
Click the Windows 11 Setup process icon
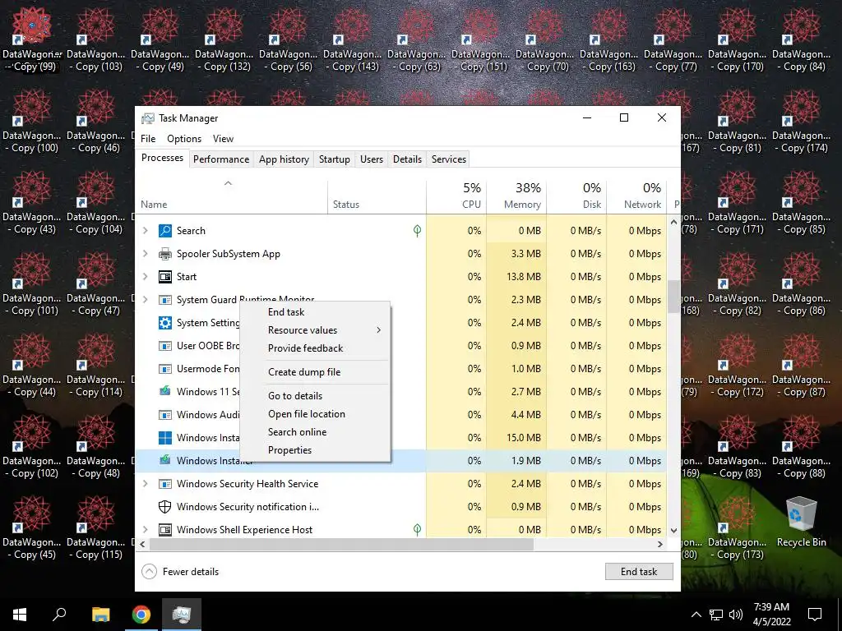pyautogui.click(x=164, y=391)
